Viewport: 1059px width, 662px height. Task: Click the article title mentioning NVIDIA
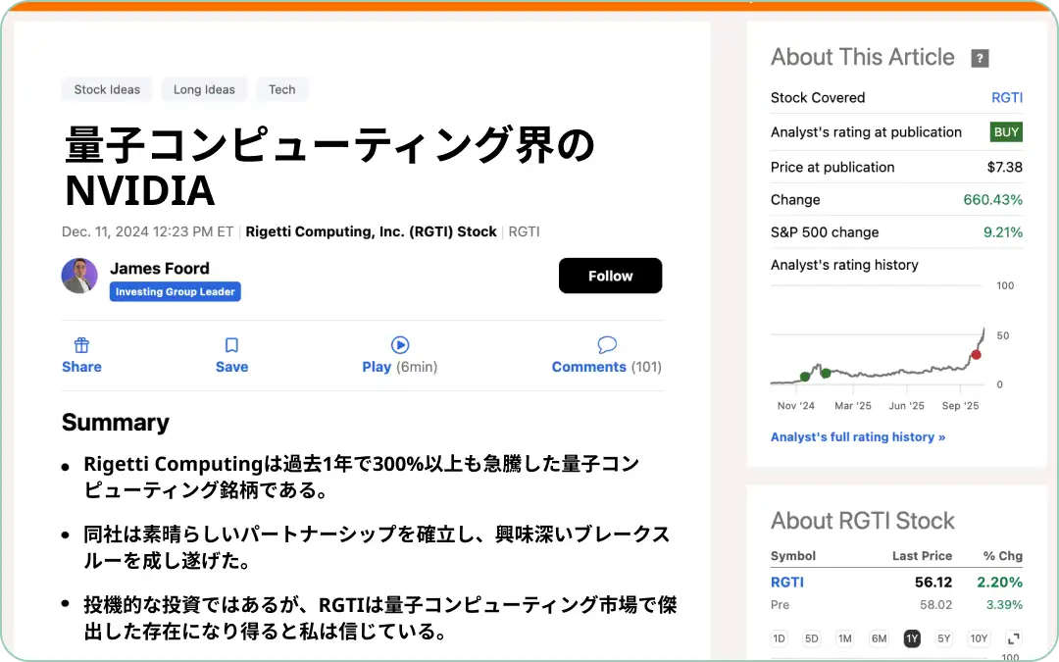point(329,167)
